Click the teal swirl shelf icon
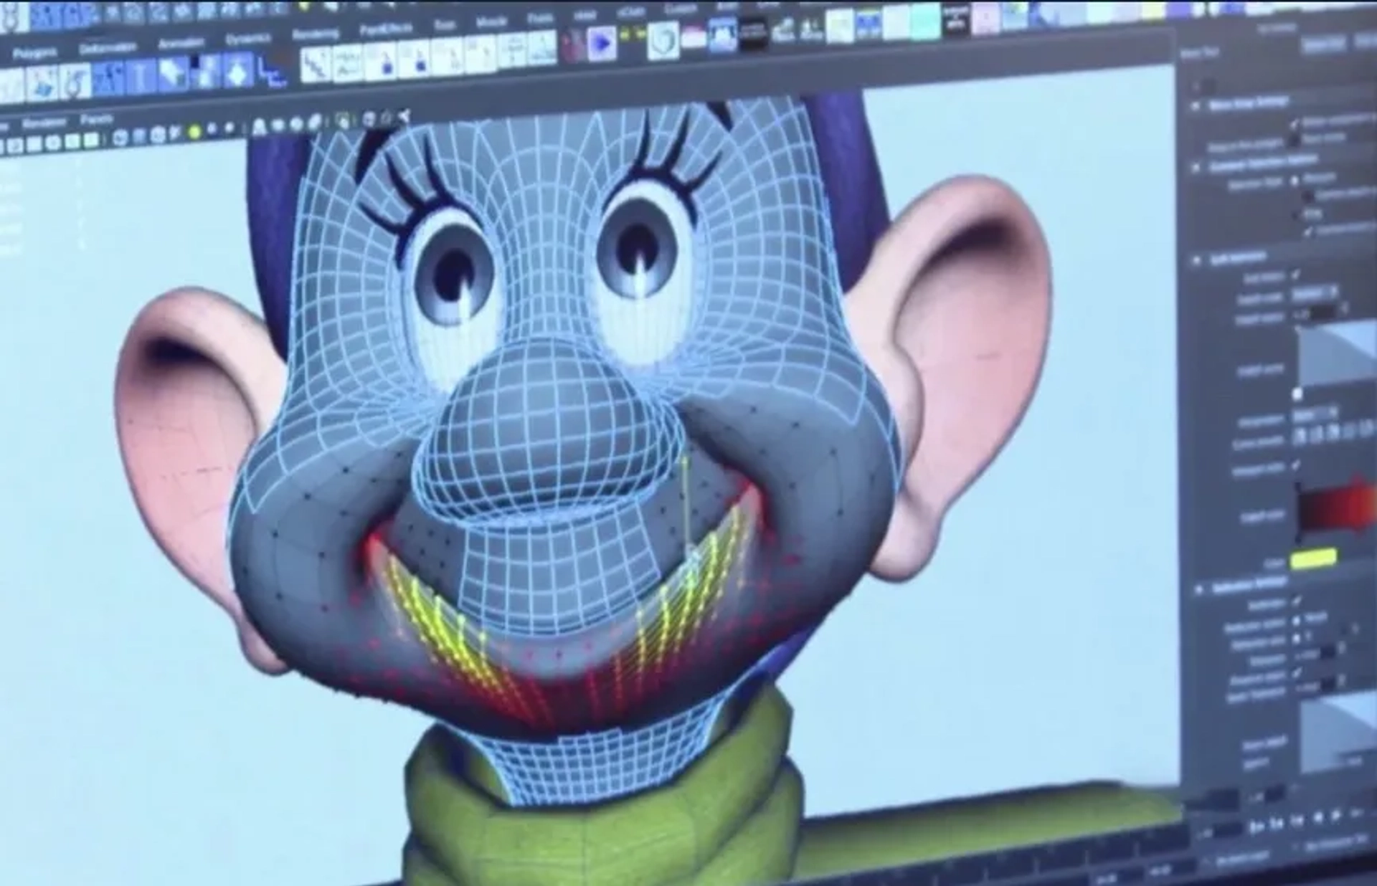This screenshot has height=886, width=1377. [x=662, y=40]
